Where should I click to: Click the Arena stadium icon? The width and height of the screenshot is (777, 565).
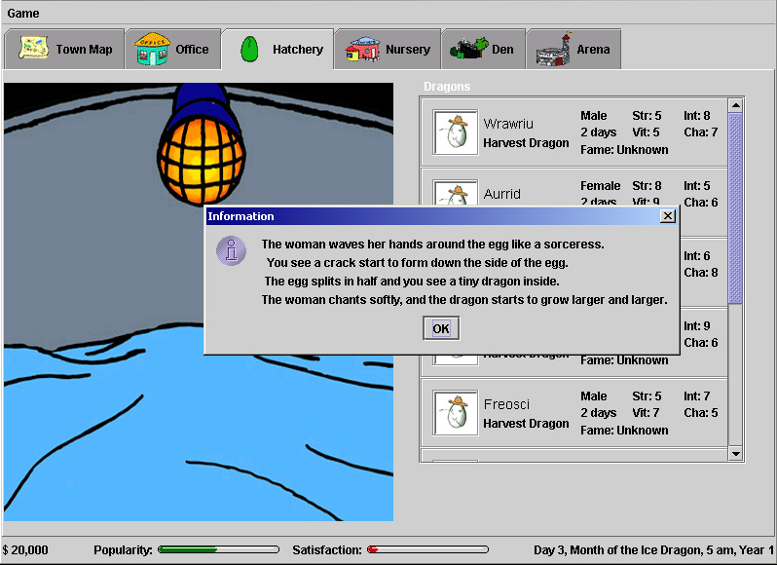pos(552,49)
